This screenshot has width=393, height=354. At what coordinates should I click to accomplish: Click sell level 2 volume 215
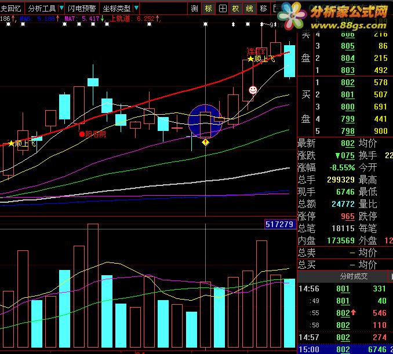[381, 58]
